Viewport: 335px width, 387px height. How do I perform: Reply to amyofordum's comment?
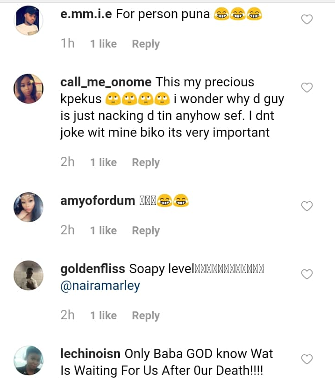[146, 231]
